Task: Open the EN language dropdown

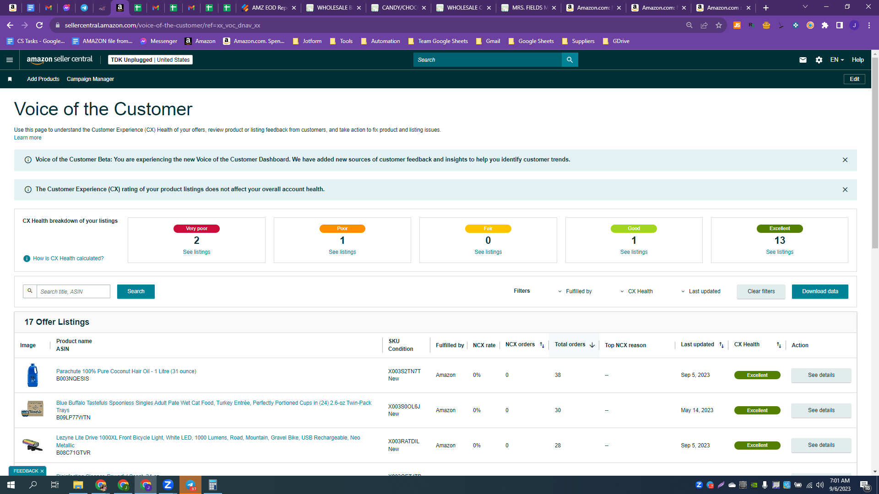Action: click(837, 60)
